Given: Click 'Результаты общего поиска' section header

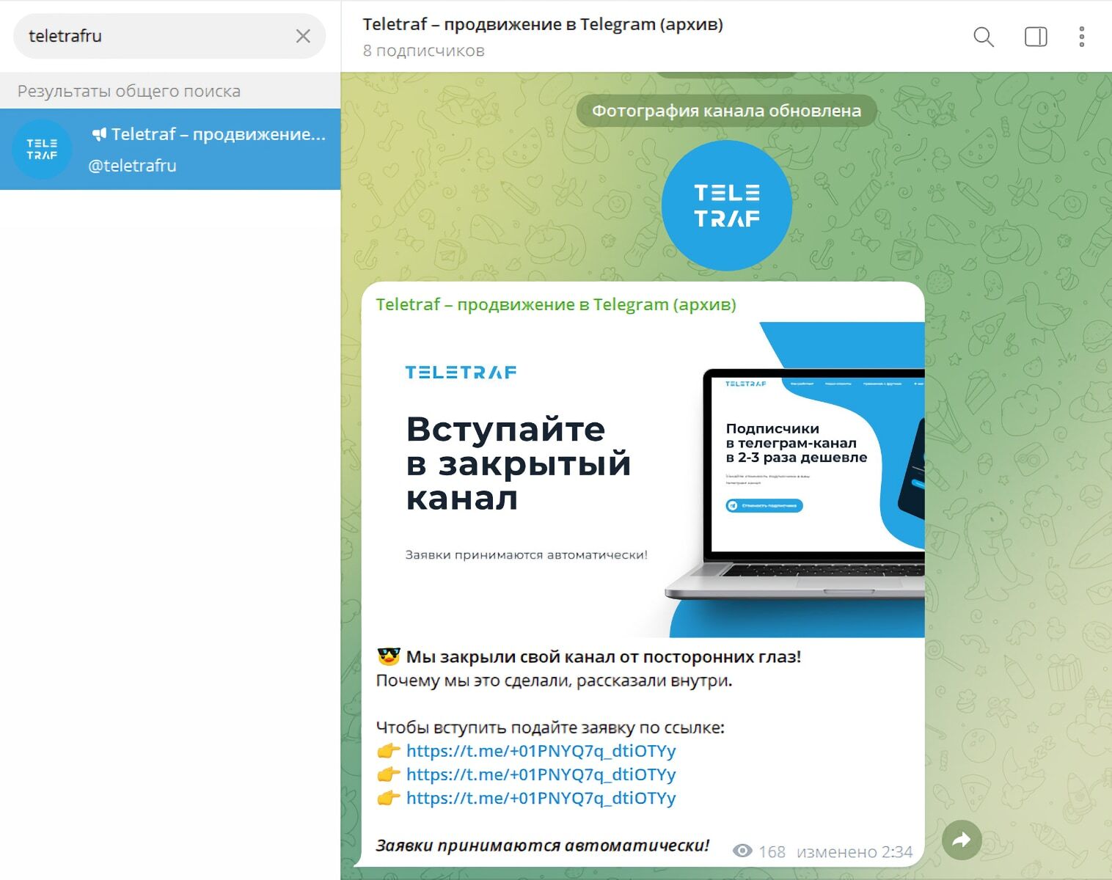Looking at the screenshot, I should pyautogui.click(x=129, y=91).
